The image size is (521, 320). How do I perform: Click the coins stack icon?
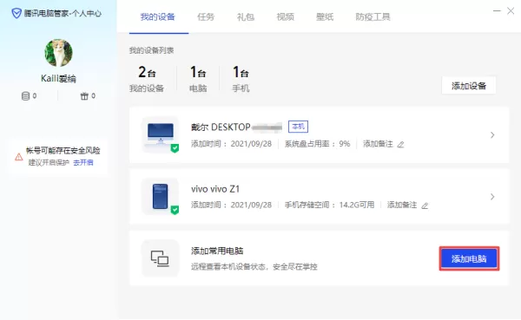point(25,96)
